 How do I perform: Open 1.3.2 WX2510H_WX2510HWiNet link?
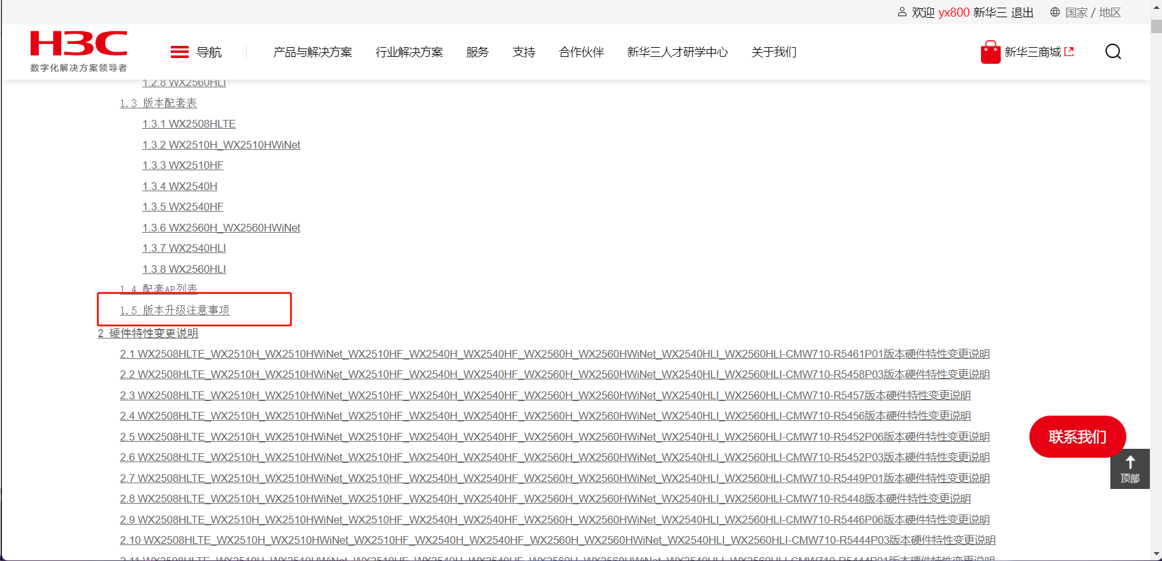point(221,145)
